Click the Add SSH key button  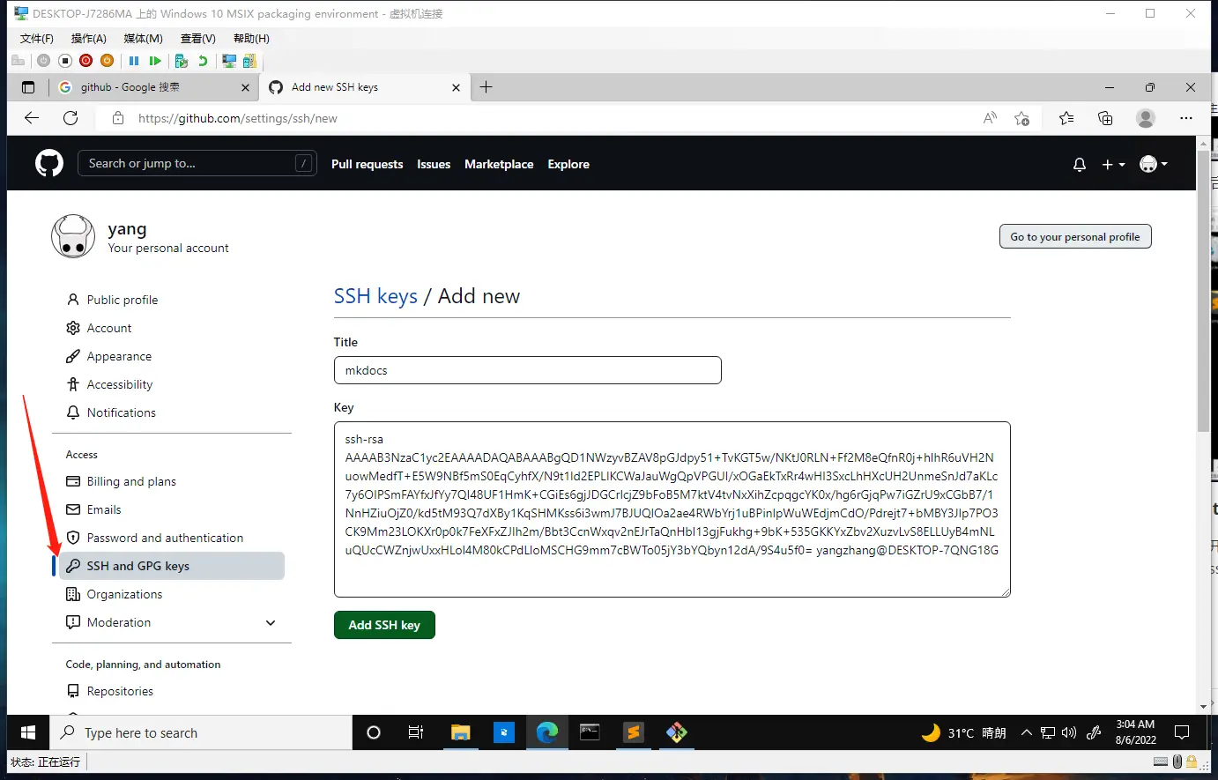pyautogui.click(x=384, y=625)
